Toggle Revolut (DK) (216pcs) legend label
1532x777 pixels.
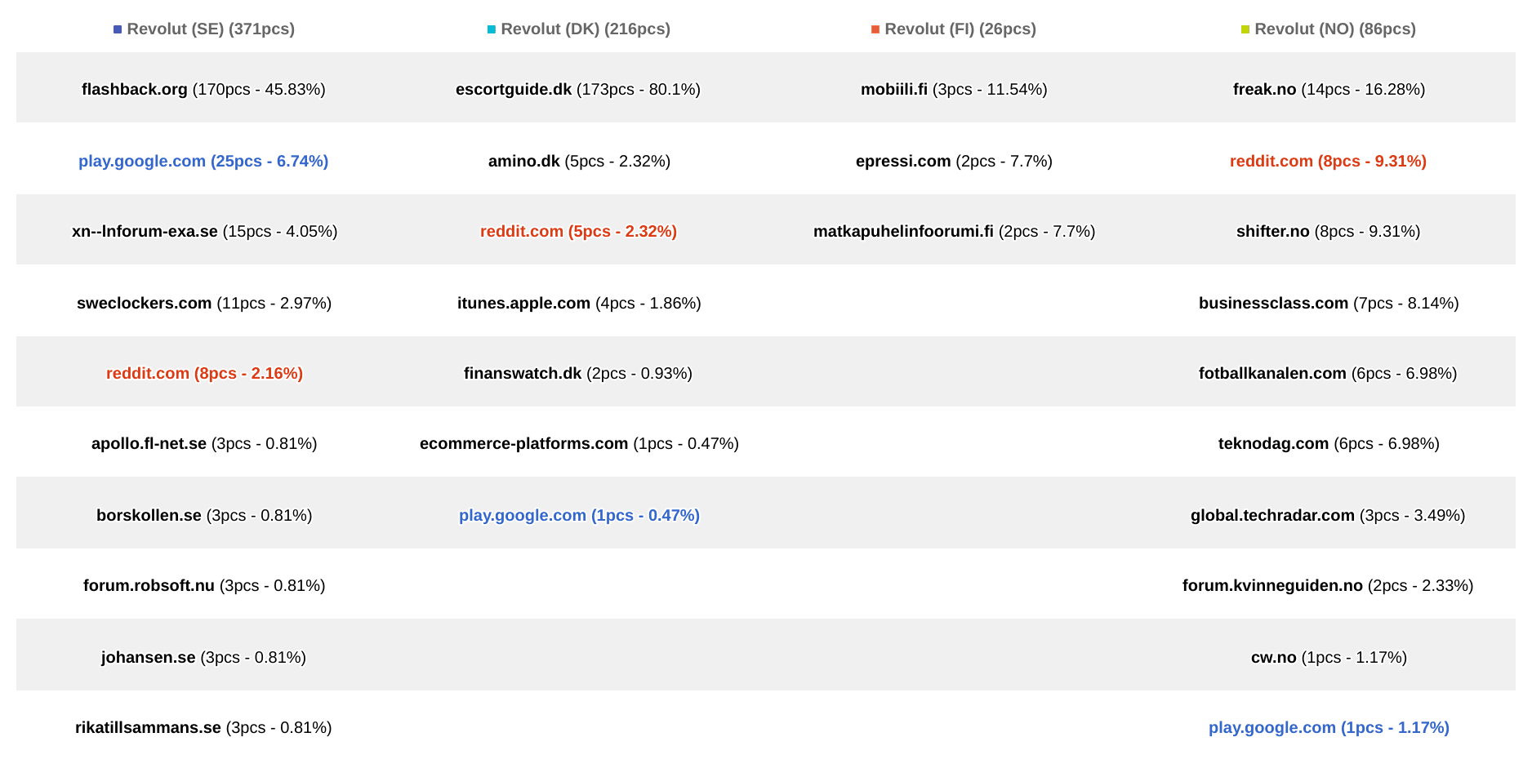point(586,29)
